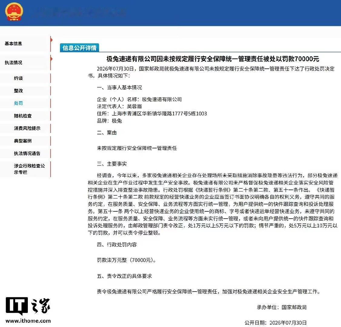This screenshot has height=327, width=341.
Task: Select 约谈 in the sidebar
Action: tap(18, 78)
